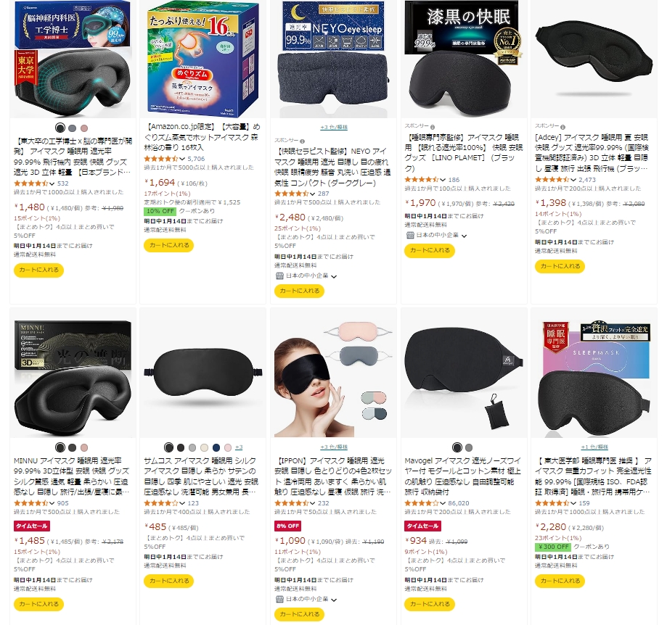Click sponsor info icon on LINO PLAMET listing
Viewport: 667px width, 625px height.
pos(433,127)
